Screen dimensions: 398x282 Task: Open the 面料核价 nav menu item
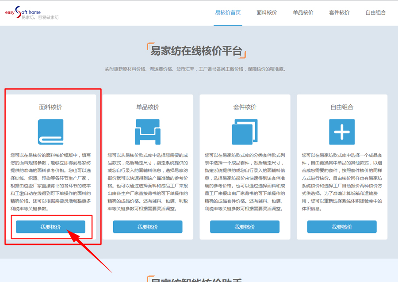coord(267,12)
